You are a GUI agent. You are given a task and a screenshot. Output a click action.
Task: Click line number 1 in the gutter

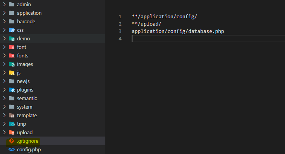[x=120, y=17]
